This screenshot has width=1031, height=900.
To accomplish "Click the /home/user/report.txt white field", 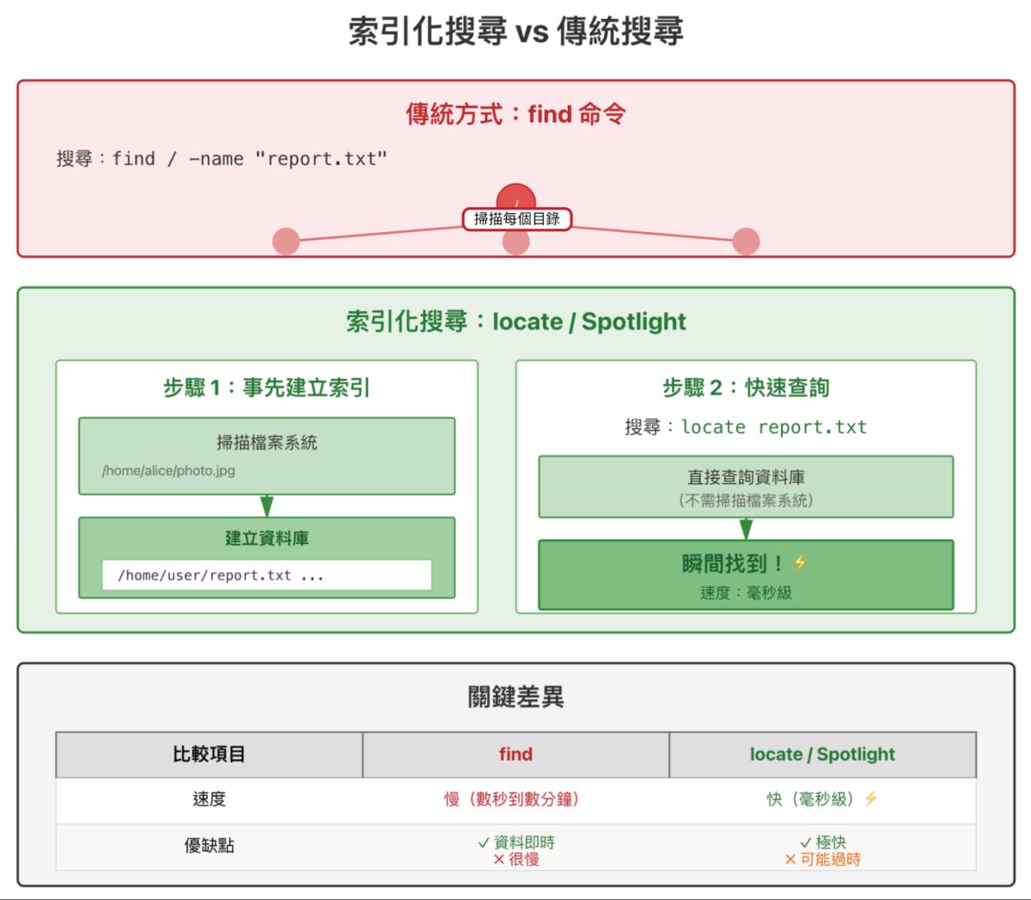I will point(266,575).
